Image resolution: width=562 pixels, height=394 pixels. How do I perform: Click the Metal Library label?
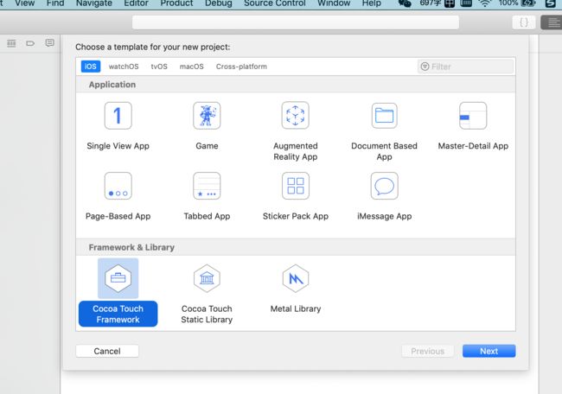pos(296,308)
